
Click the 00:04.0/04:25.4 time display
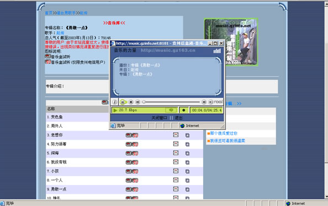coord(207,110)
